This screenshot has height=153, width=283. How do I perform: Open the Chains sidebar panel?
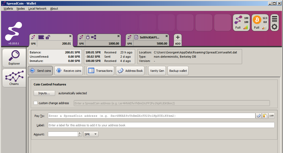14,78
